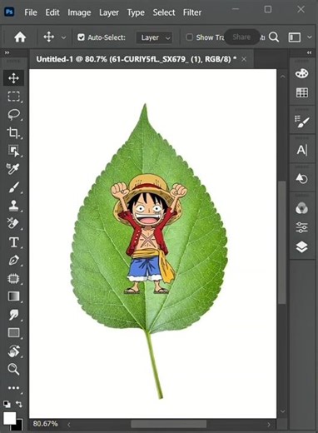Open the Image menu
Image resolution: width=318 pixels, height=433 pixels.
click(x=79, y=12)
